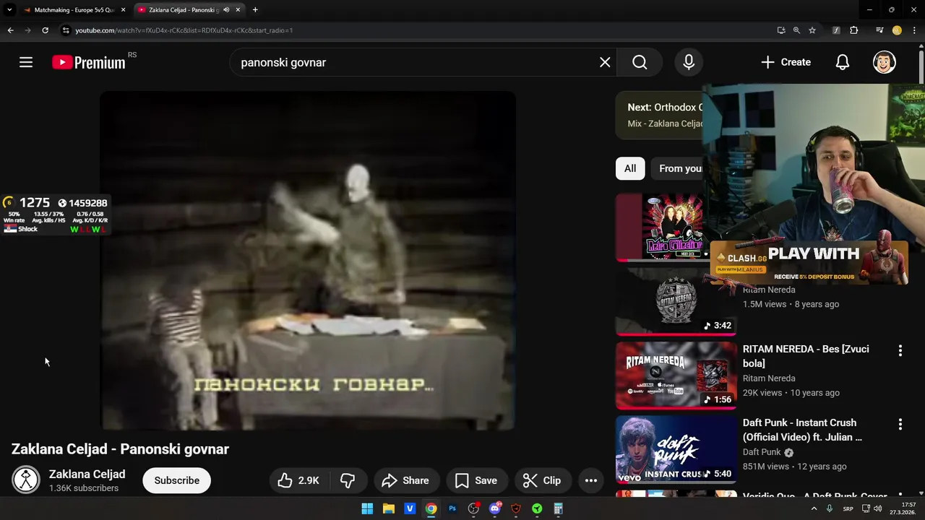This screenshot has width=925, height=520.
Task: Go back in browser history
Action: (x=10, y=30)
